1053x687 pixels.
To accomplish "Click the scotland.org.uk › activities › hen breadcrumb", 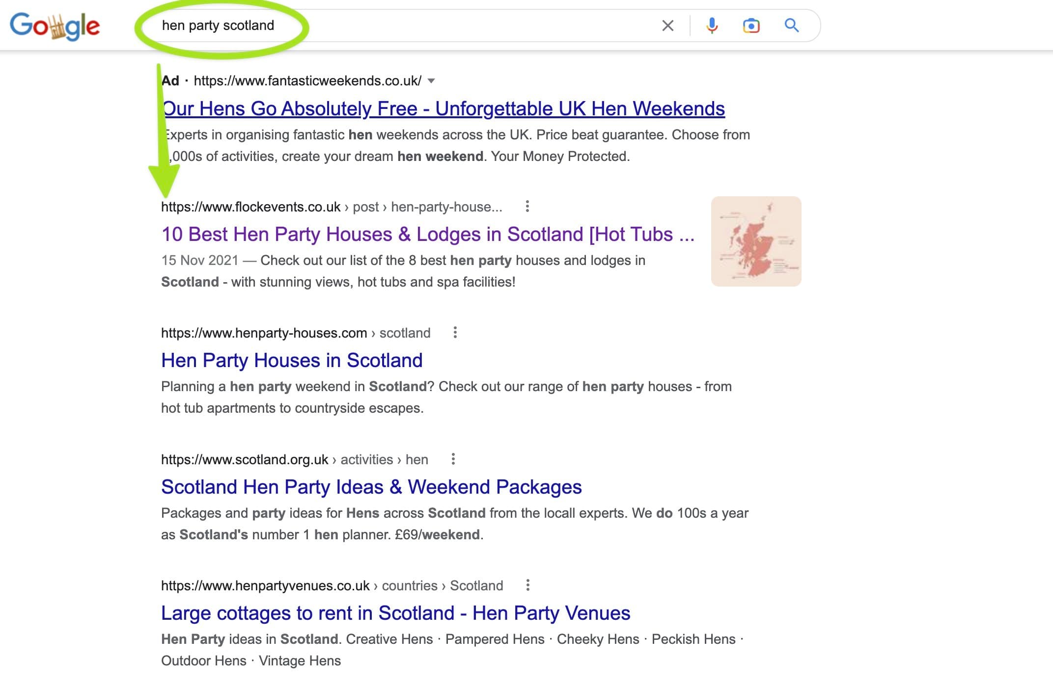I will [295, 460].
